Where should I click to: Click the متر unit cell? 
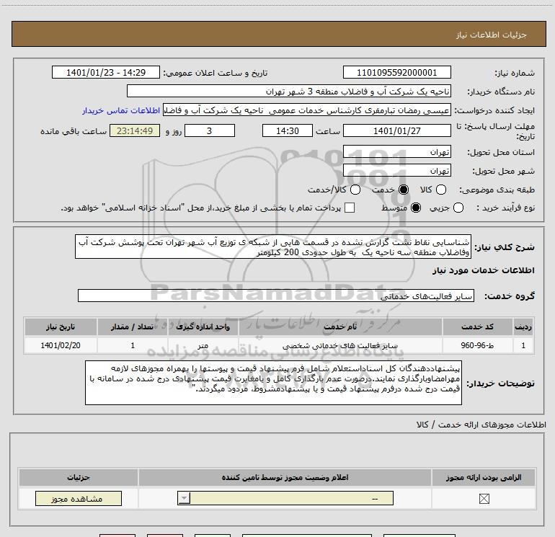[x=203, y=345]
